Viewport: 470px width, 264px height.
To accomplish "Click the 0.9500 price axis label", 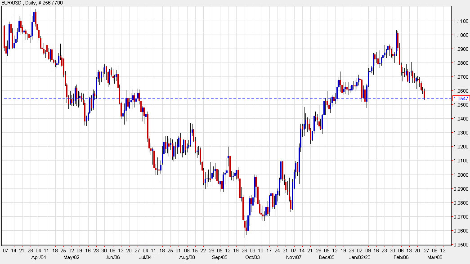I will [x=461, y=245].
